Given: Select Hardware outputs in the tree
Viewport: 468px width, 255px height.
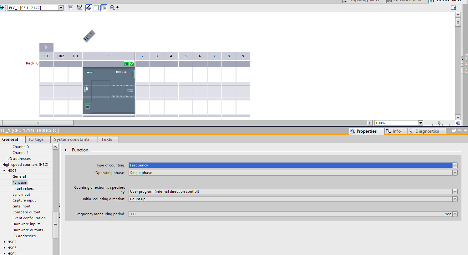Looking at the screenshot, I should [28, 230].
